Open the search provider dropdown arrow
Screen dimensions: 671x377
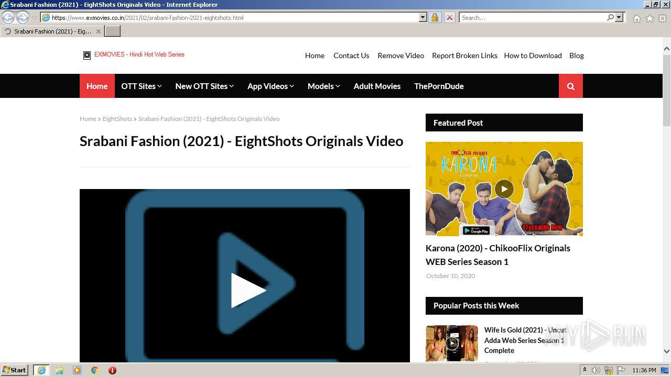tap(619, 18)
